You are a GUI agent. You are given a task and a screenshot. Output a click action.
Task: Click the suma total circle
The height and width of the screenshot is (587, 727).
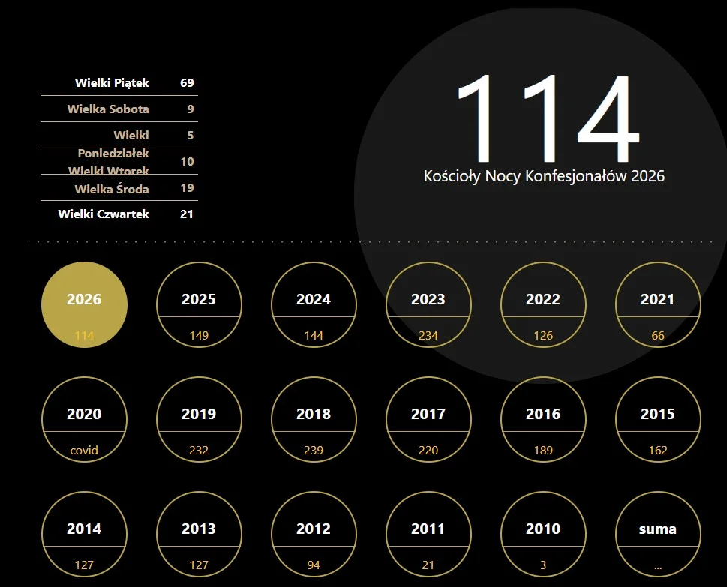pos(658,535)
